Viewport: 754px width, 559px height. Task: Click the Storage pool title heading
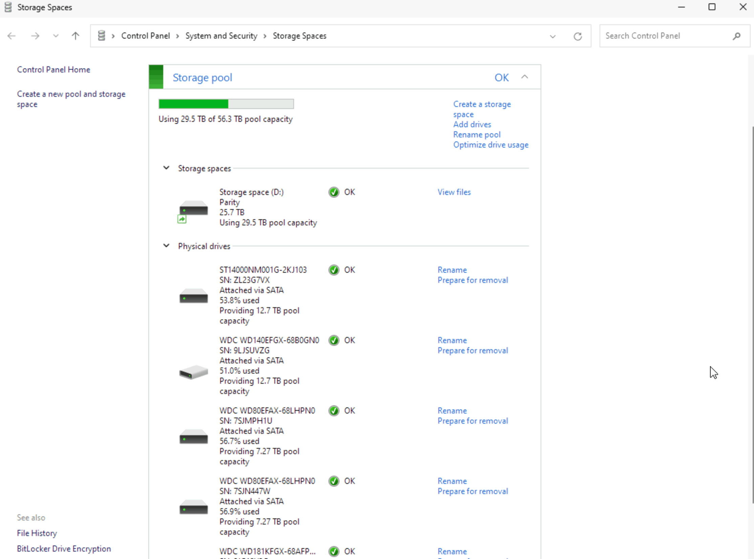[202, 77]
